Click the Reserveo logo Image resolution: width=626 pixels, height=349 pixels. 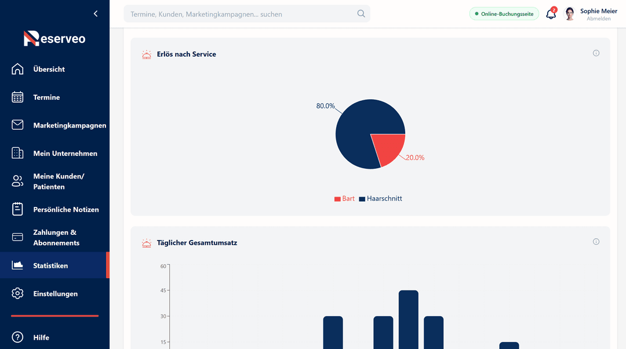(x=54, y=38)
